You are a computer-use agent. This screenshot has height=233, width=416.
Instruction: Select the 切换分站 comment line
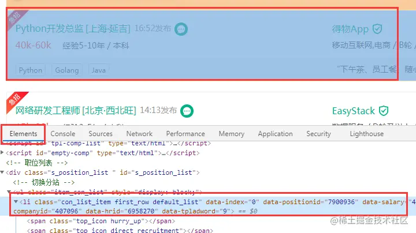[44, 182]
